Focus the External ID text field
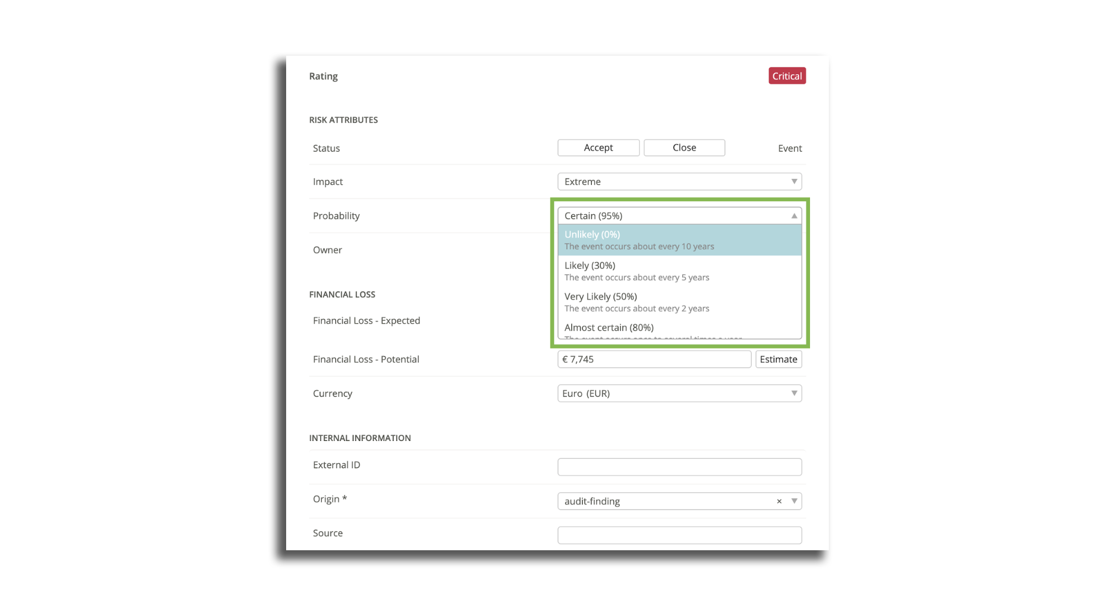 click(x=679, y=467)
